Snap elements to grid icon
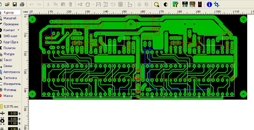Image resolution: width=254 pixels, height=130 pixels. point(120,5)
